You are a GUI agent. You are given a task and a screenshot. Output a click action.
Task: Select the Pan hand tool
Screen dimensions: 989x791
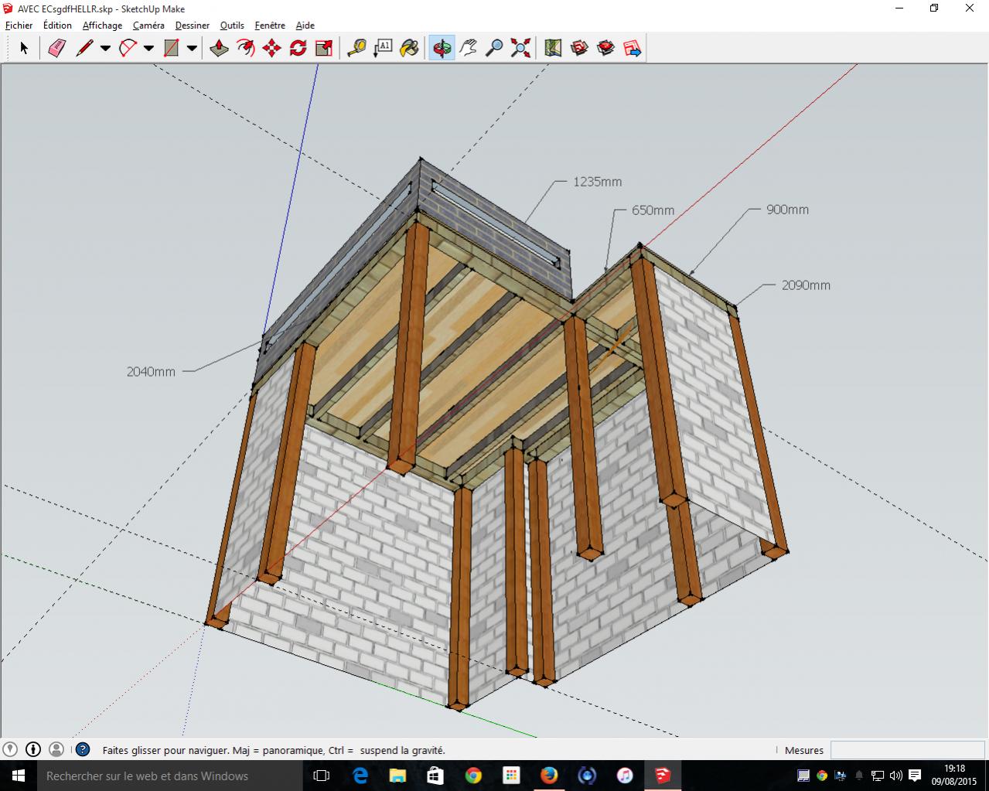(x=468, y=49)
